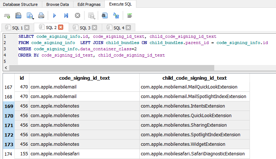Viewport: 276px width, 159px height.
Task: Click id value 456 in row 170
Action: [x=22, y=116]
